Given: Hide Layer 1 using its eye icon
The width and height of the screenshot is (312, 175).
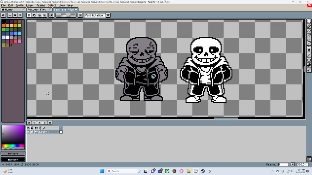Looking at the screenshot, I should (x=28, y=132).
